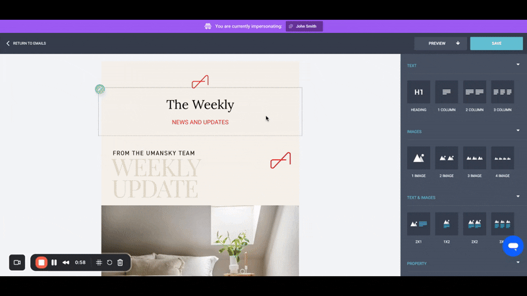
Task: Insert the 3 Column text block
Action: point(503,92)
